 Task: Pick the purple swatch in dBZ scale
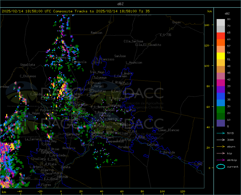coord(221,90)
